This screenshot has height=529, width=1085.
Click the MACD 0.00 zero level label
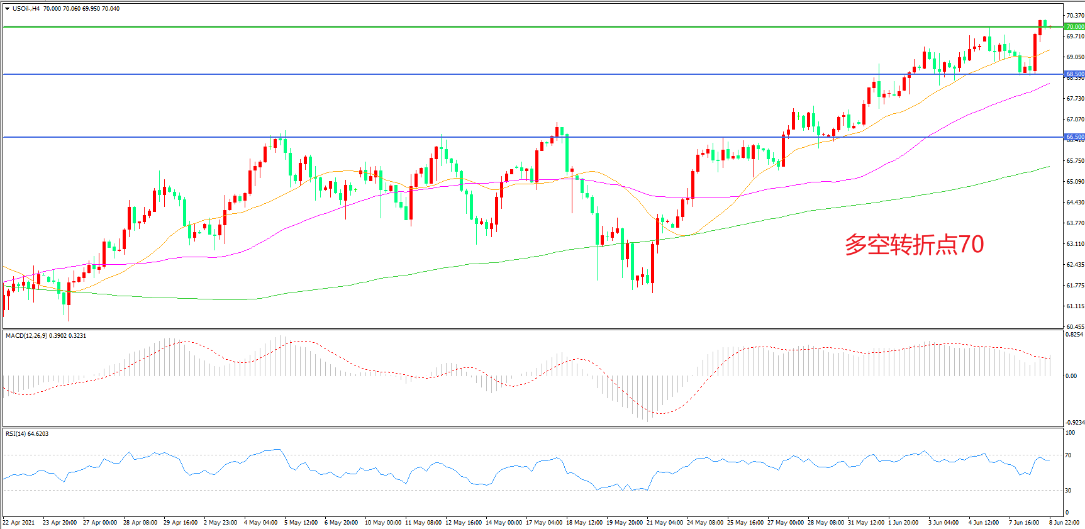1071,376
